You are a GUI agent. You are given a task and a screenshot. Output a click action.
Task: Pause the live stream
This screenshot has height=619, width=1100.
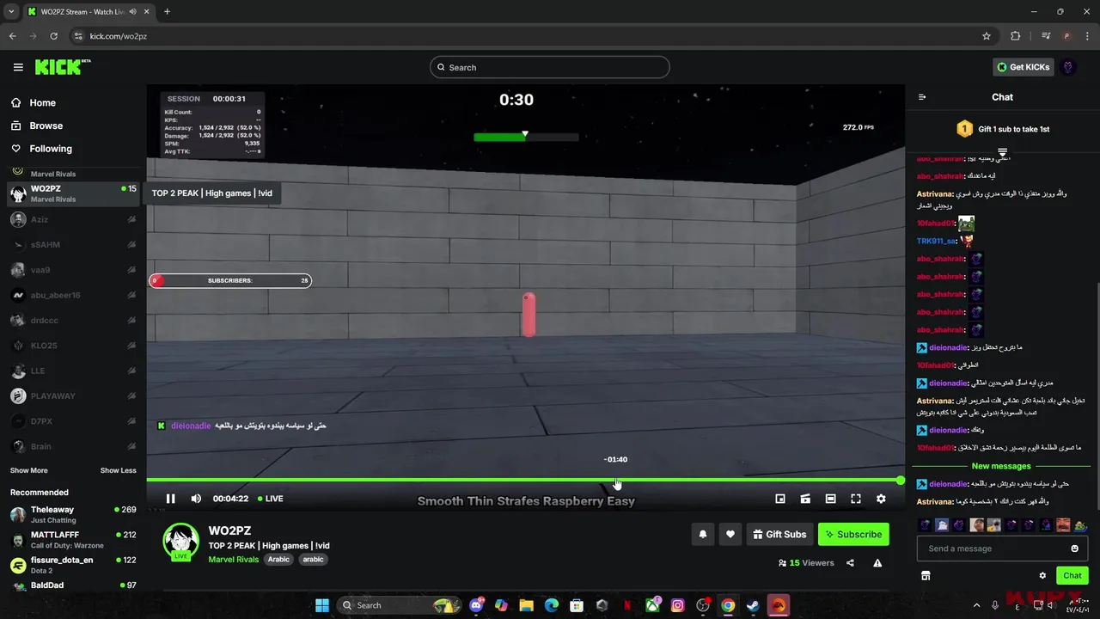coord(170,499)
